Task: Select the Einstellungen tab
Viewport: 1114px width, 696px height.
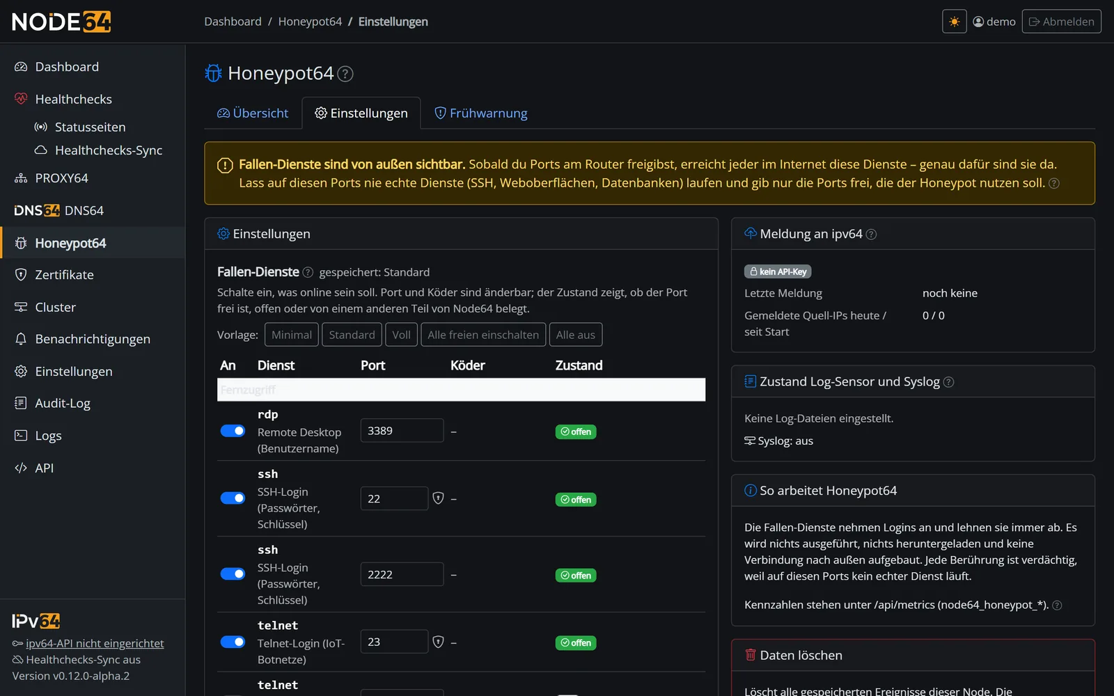Action: click(x=361, y=113)
